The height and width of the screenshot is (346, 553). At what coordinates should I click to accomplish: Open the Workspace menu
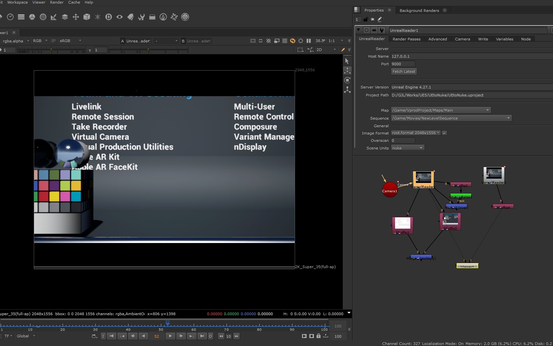tap(18, 2)
